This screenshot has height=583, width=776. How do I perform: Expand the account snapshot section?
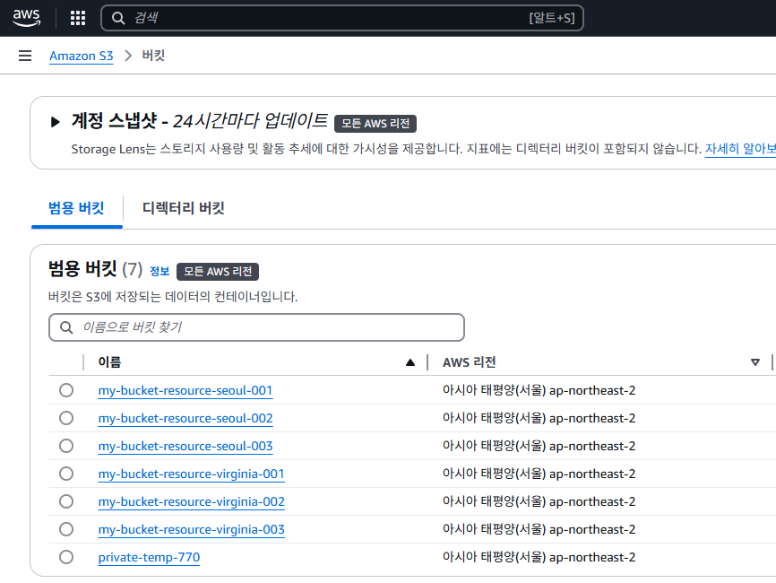point(55,121)
